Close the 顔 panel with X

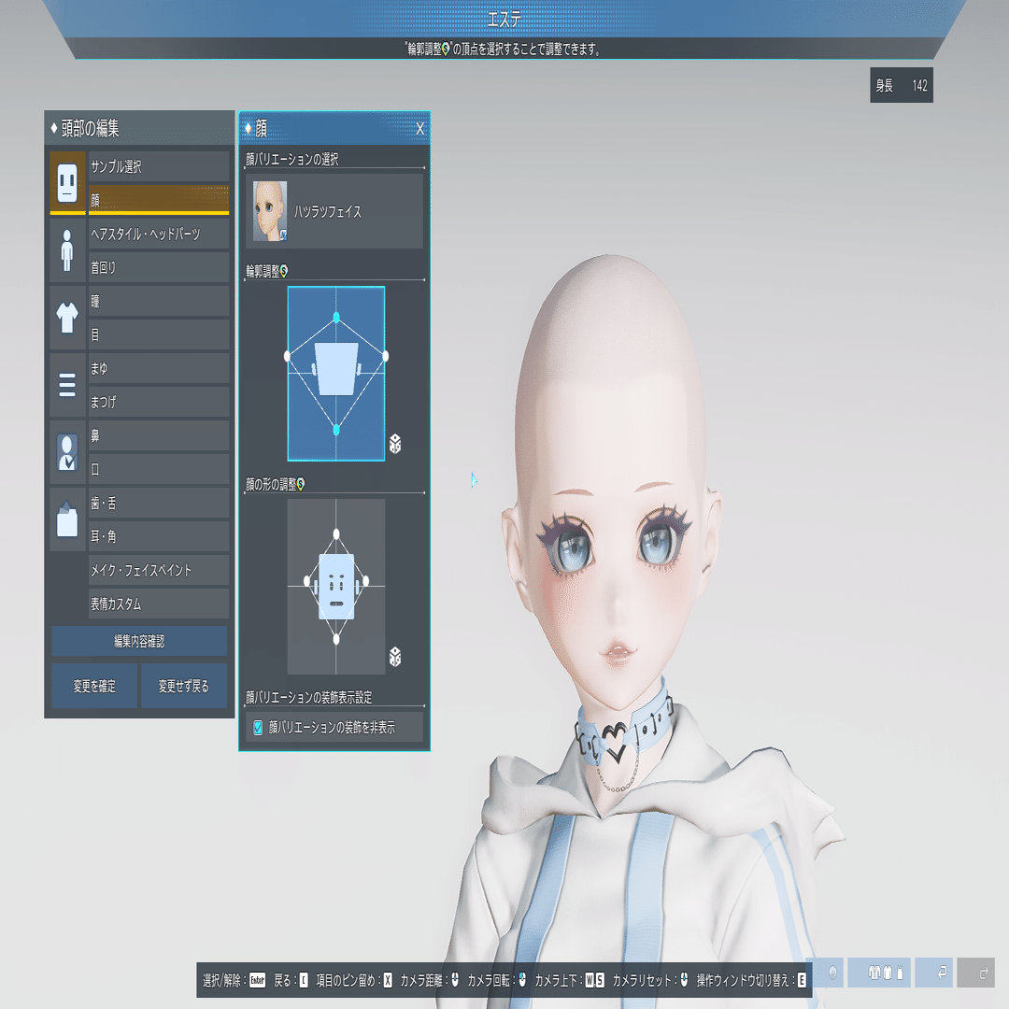click(x=420, y=129)
